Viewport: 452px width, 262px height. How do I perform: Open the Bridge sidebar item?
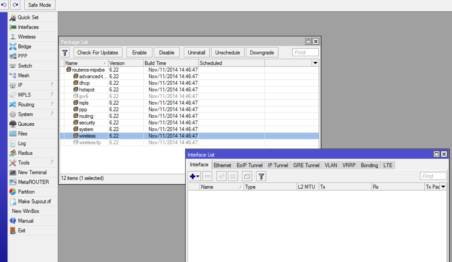25,46
